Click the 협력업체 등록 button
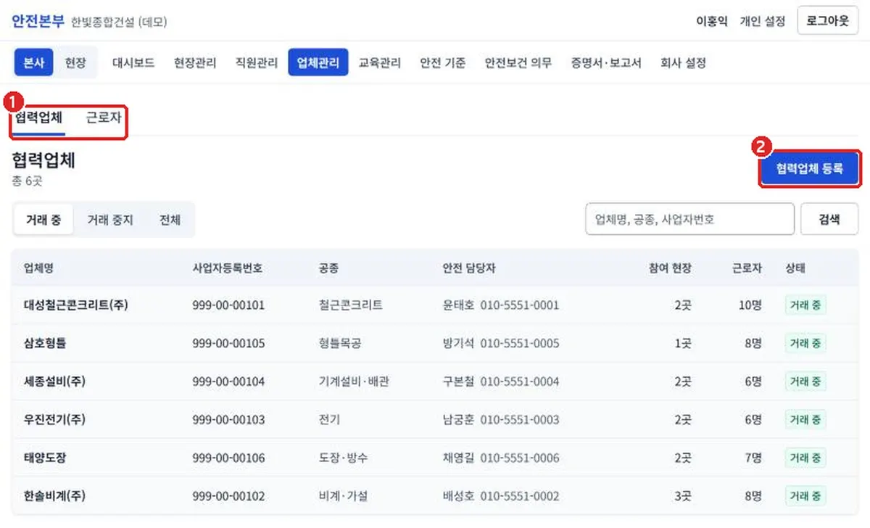The image size is (870, 528). click(810, 169)
